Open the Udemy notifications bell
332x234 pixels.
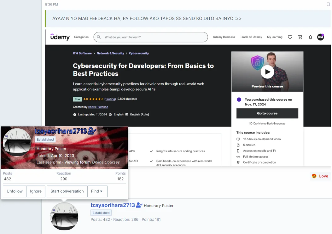tap(310, 37)
